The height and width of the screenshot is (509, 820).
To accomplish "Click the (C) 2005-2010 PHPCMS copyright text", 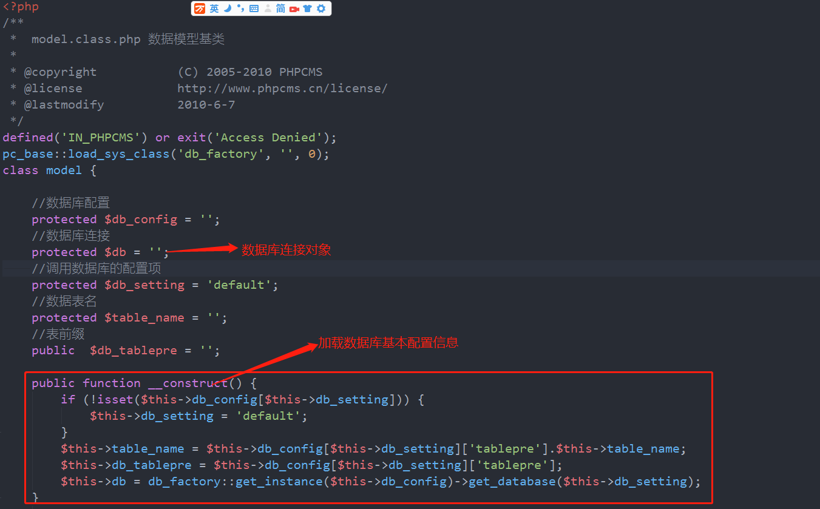I will (x=249, y=72).
